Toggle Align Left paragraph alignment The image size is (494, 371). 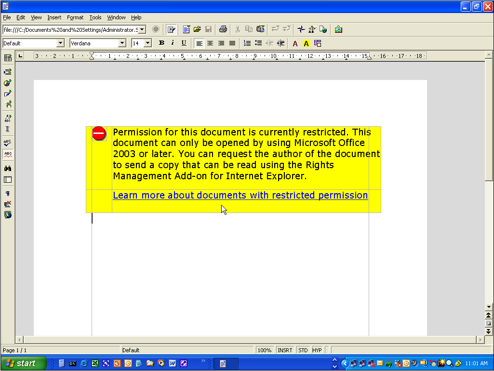coord(199,43)
